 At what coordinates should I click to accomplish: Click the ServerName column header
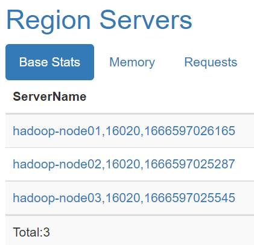pos(49,97)
